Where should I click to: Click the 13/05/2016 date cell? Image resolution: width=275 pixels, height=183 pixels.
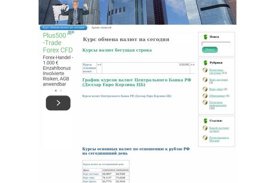tap(109, 170)
